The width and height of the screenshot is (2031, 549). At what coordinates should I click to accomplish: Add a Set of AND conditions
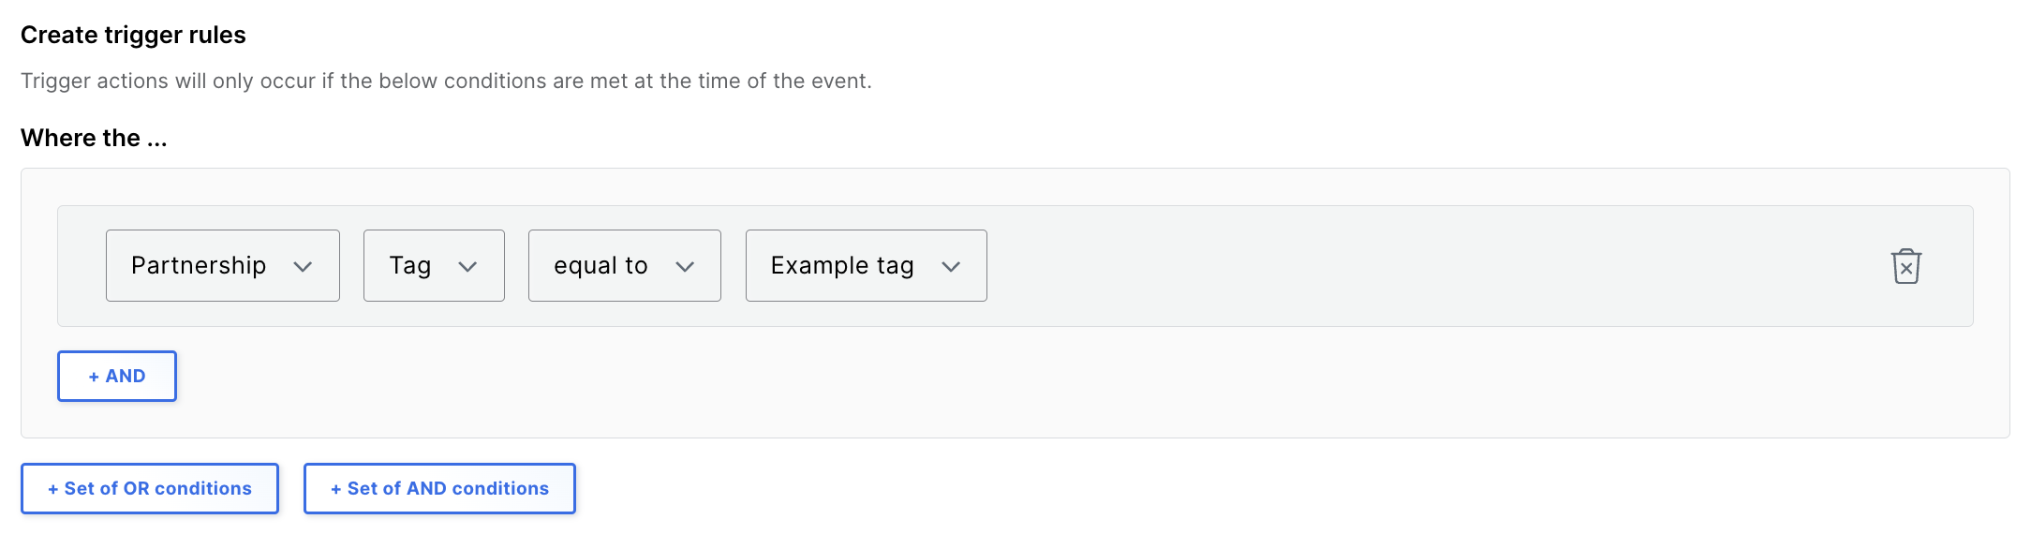(439, 488)
